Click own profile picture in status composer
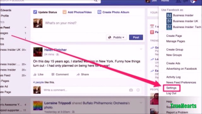202x114 pixels. click(x=38, y=23)
